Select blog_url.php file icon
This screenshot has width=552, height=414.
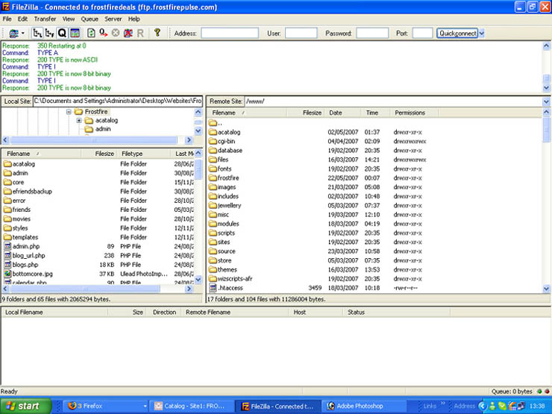7,255
